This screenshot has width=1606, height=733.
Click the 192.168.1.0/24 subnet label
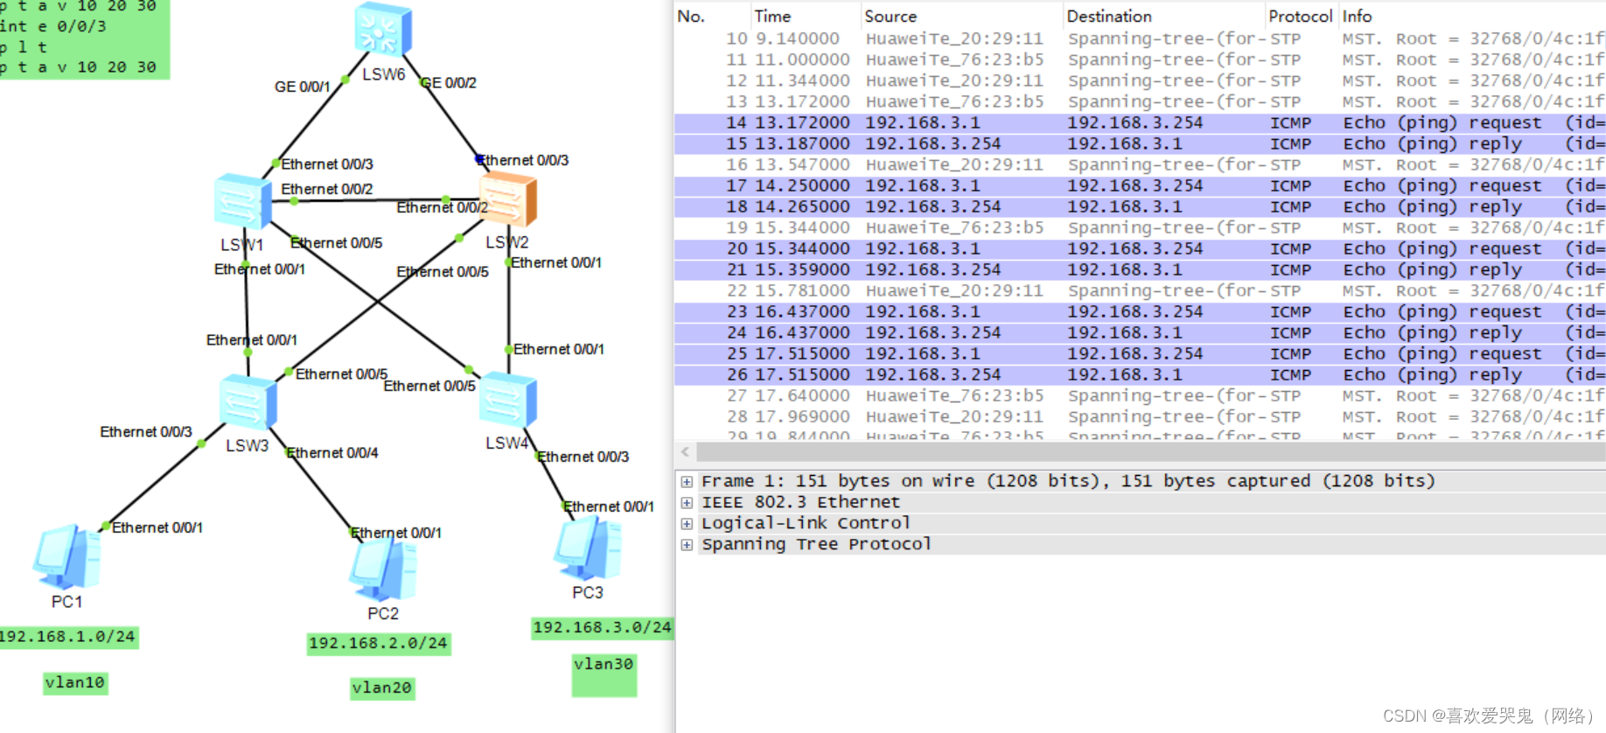[x=68, y=637]
